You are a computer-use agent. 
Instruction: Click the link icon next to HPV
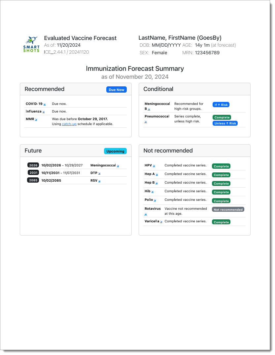click(x=154, y=166)
